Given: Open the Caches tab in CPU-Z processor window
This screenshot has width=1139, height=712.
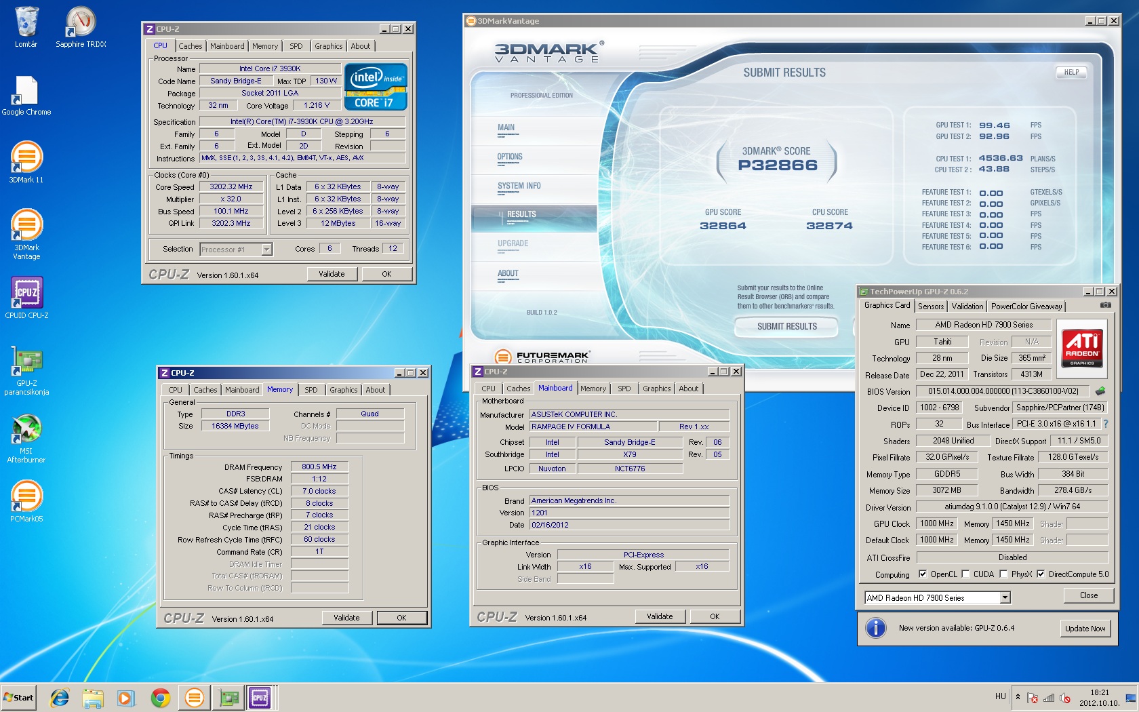Looking at the screenshot, I should pos(191,46).
